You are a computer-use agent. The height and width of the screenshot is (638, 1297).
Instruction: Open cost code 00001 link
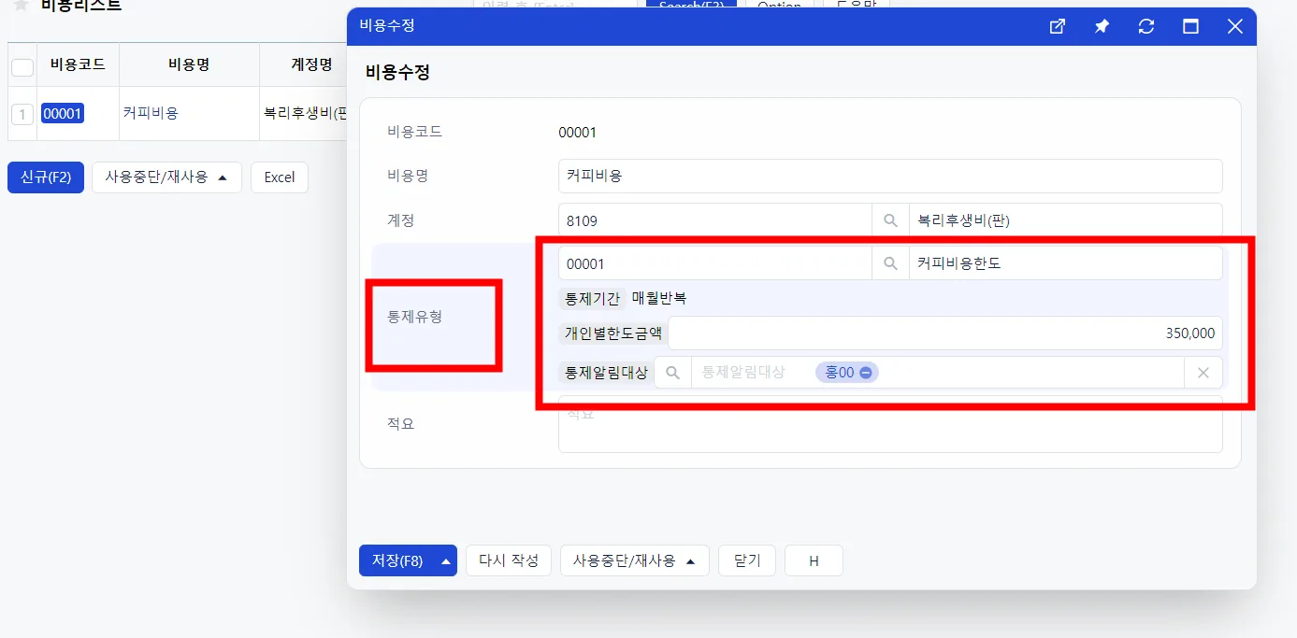(x=63, y=114)
